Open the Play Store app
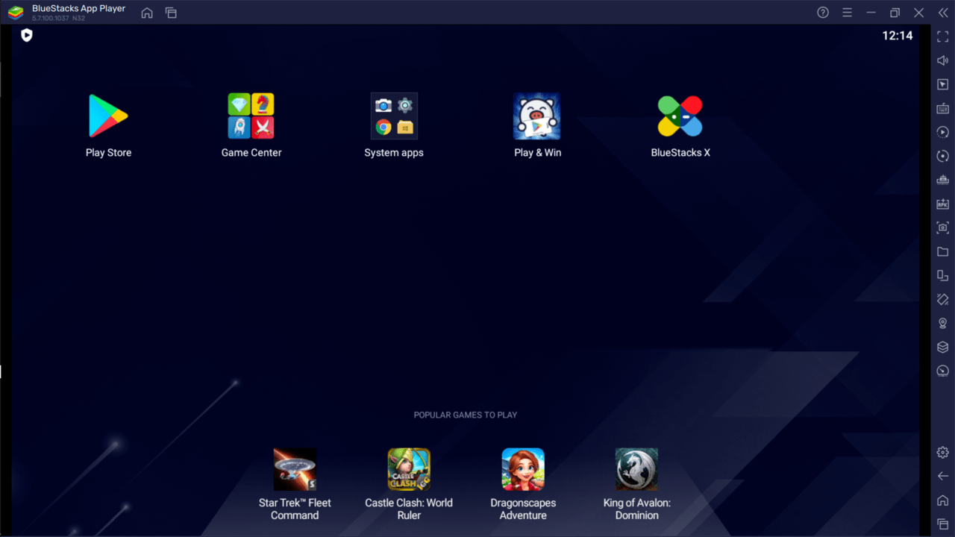 click(x=108, y=116)
